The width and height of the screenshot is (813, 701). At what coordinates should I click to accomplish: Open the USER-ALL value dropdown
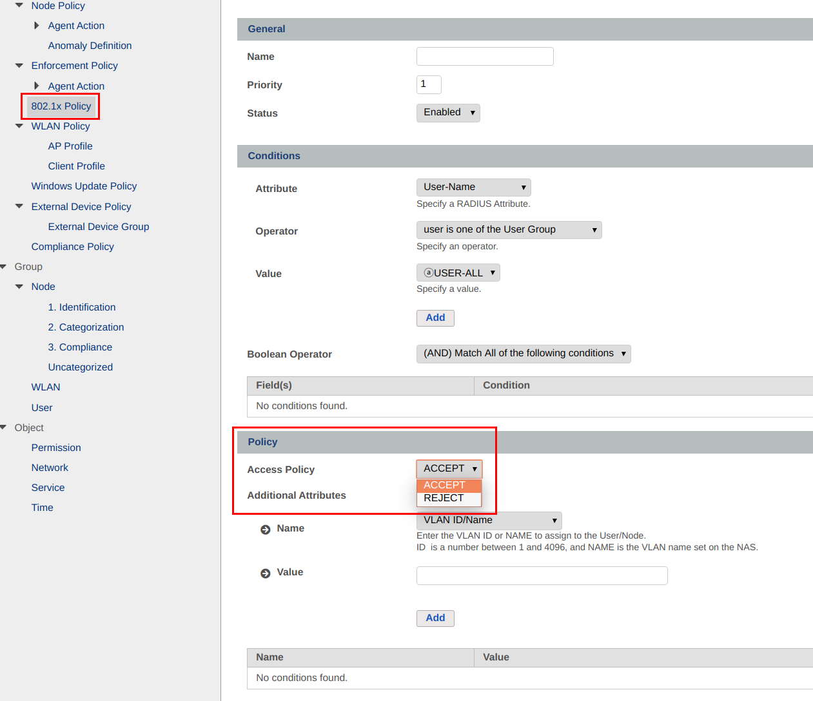458,273
